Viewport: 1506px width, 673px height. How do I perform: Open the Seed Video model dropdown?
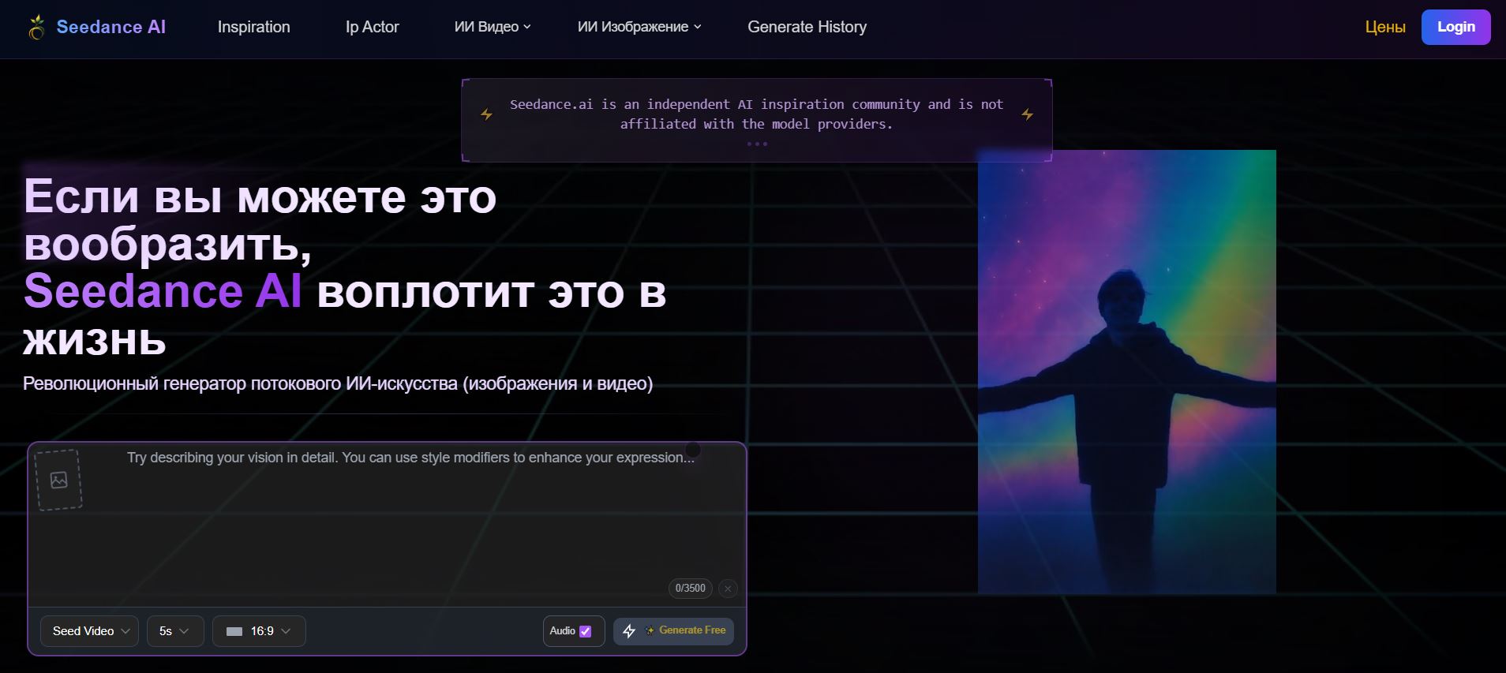pos(89,631)
